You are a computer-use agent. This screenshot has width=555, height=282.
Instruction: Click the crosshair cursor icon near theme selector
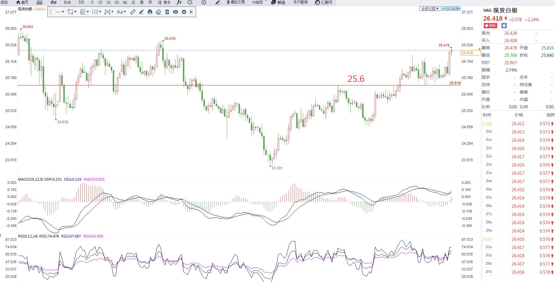click(x=444, y=9)
